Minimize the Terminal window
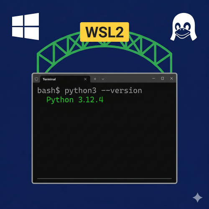This screenshot has height=209, width=209. pyautogui.click(x=153, y=79)
